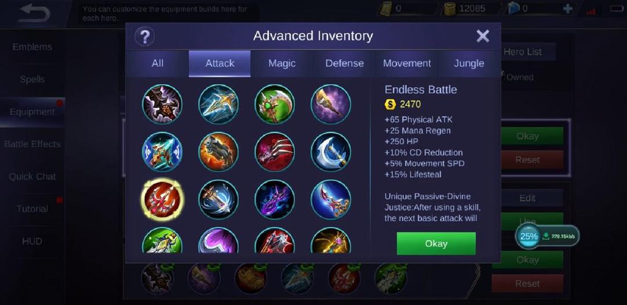Switch to the Jungle tab

point(469,63)
